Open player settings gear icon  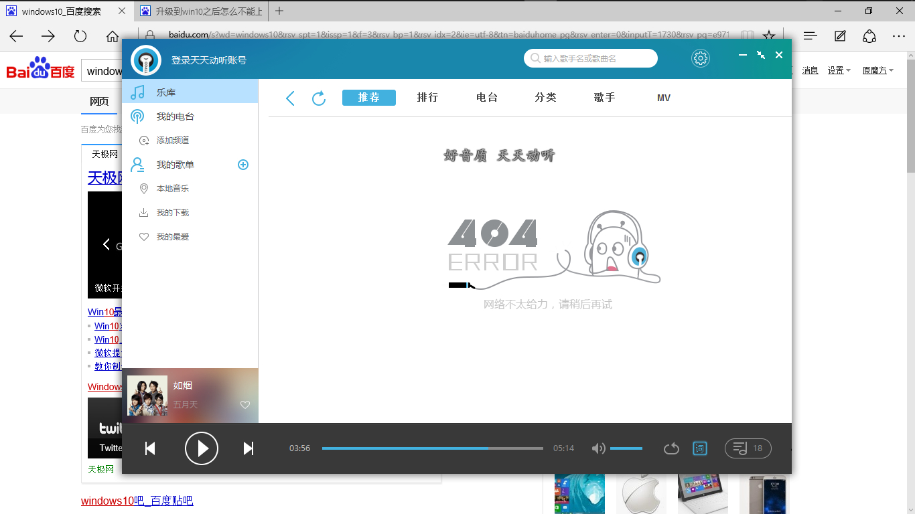pyautogui.click(x=701, y=58)
